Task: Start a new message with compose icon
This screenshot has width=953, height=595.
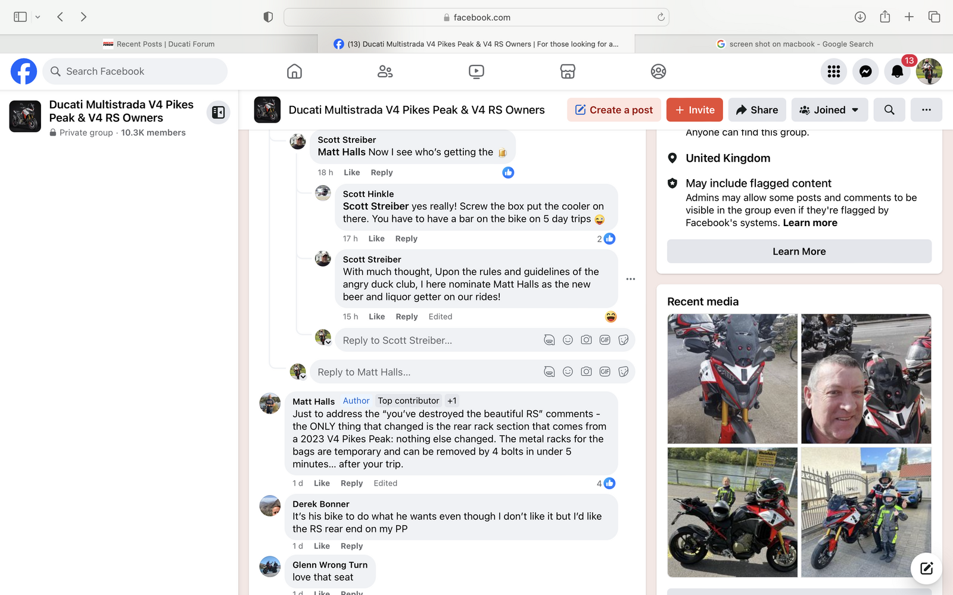Action: [x=926, y=568]
